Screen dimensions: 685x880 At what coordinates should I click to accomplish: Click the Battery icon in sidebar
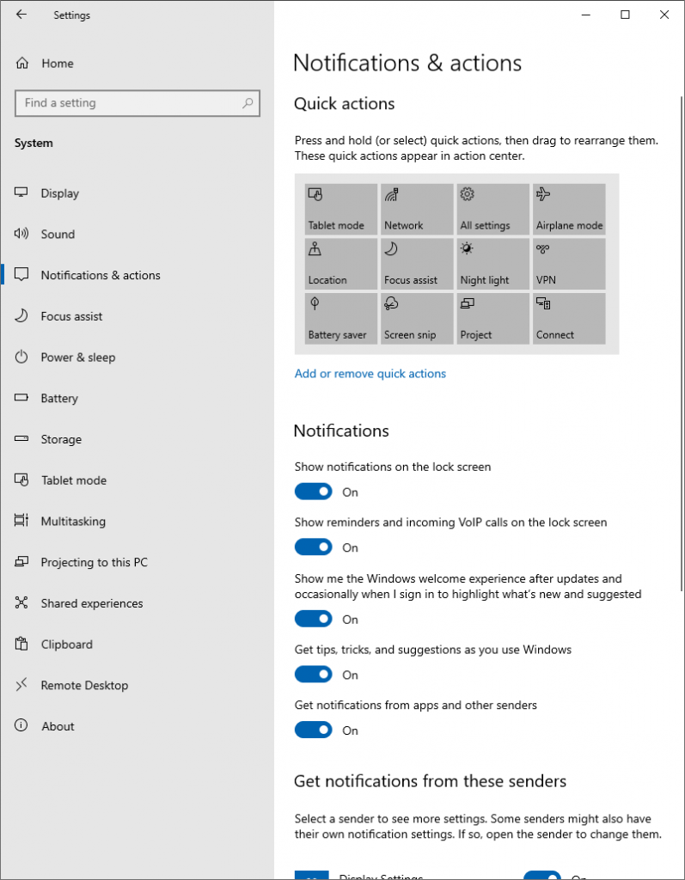click(x=21, y=397)
